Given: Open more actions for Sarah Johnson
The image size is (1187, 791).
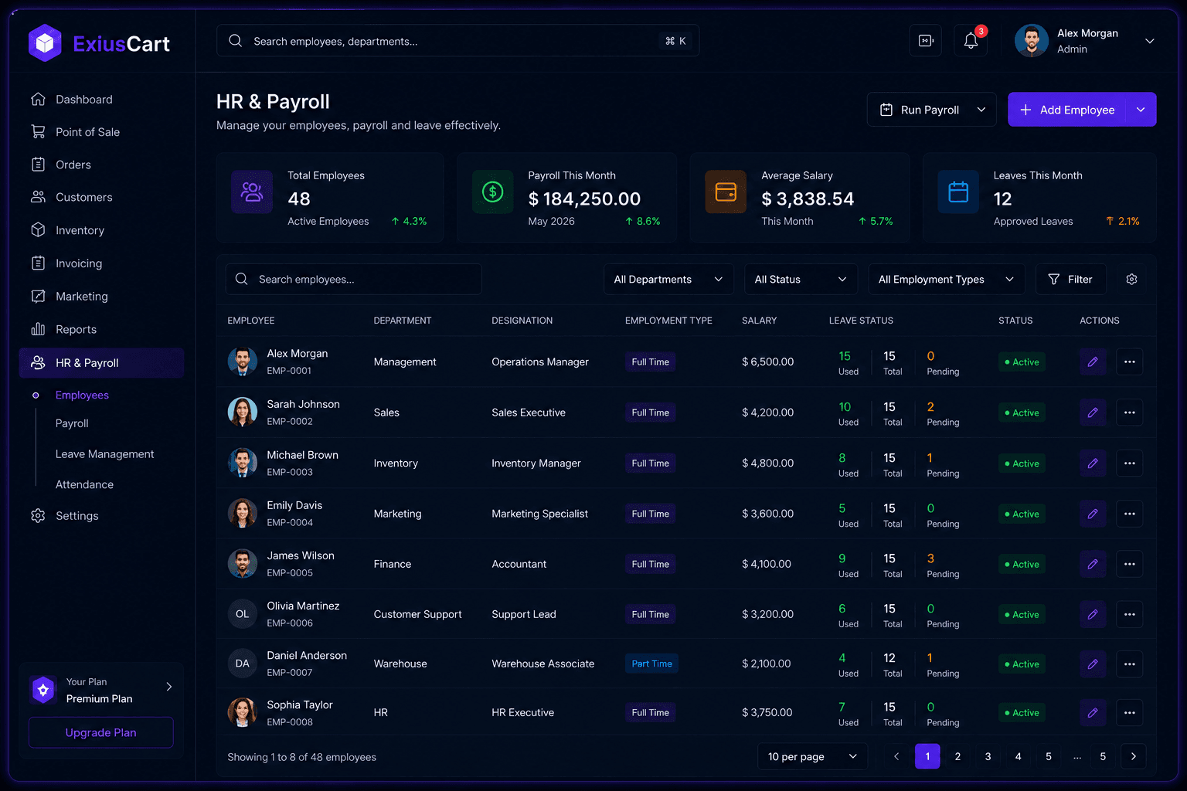Looking at the screenshot, I should [x=1129, y=412].
